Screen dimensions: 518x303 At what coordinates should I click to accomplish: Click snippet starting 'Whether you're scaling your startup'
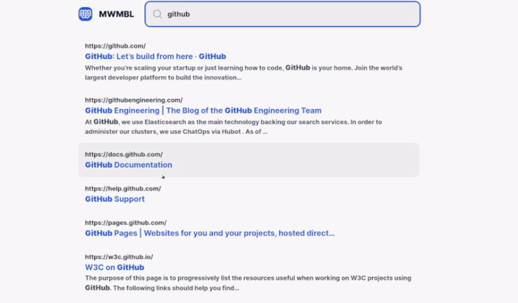tap(244, 73)
